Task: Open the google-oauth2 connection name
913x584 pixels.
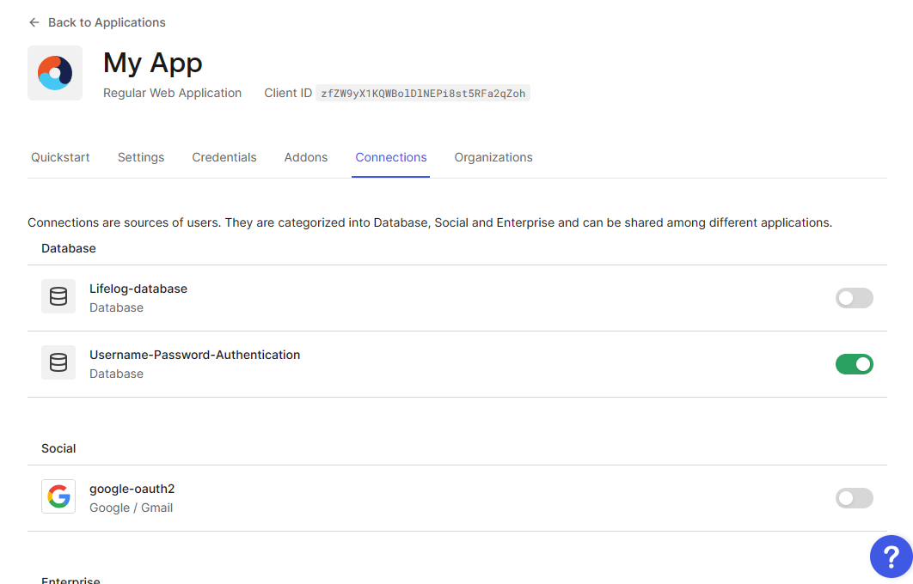Action: click(x=132, y=489)
